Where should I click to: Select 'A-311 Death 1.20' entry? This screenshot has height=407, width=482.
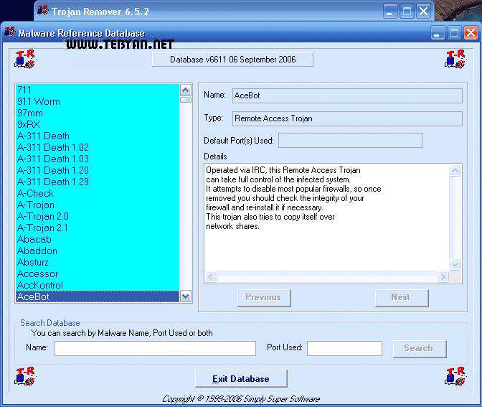(x=97, y=170)
